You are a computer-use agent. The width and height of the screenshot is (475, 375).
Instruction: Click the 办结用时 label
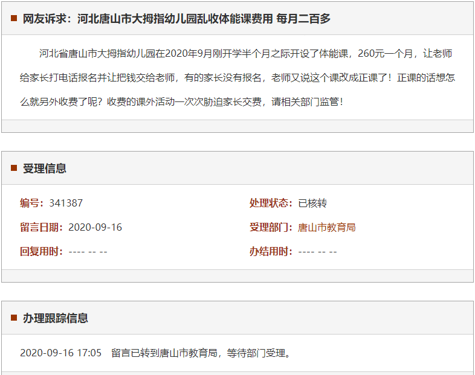tap(271, 252)
